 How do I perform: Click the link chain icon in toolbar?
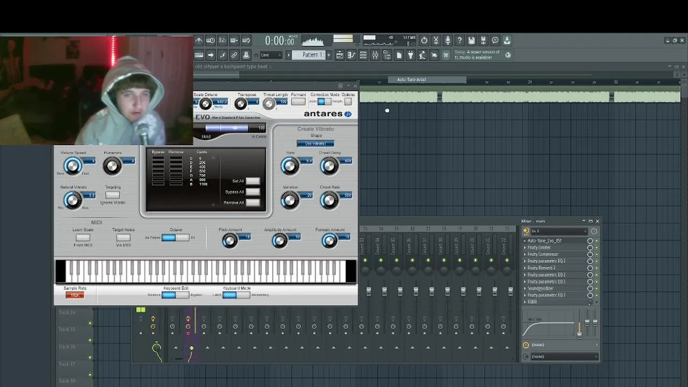point(234,55)
